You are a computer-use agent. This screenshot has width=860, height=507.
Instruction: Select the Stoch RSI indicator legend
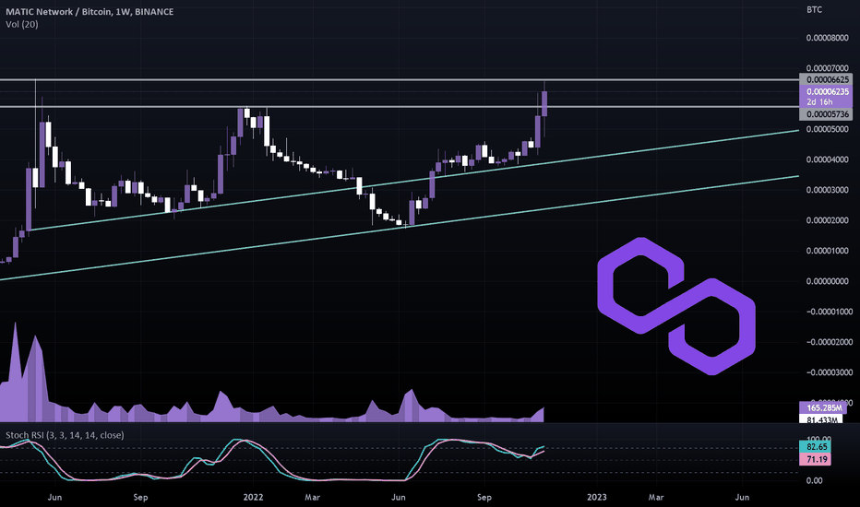click(x=65, y=435)
